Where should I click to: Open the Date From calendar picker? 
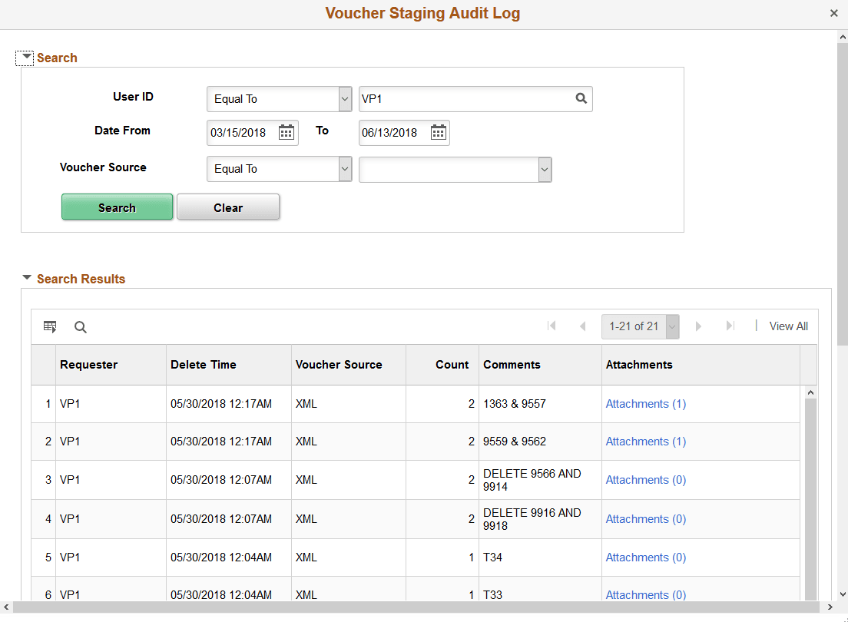(x=285, y=132)
